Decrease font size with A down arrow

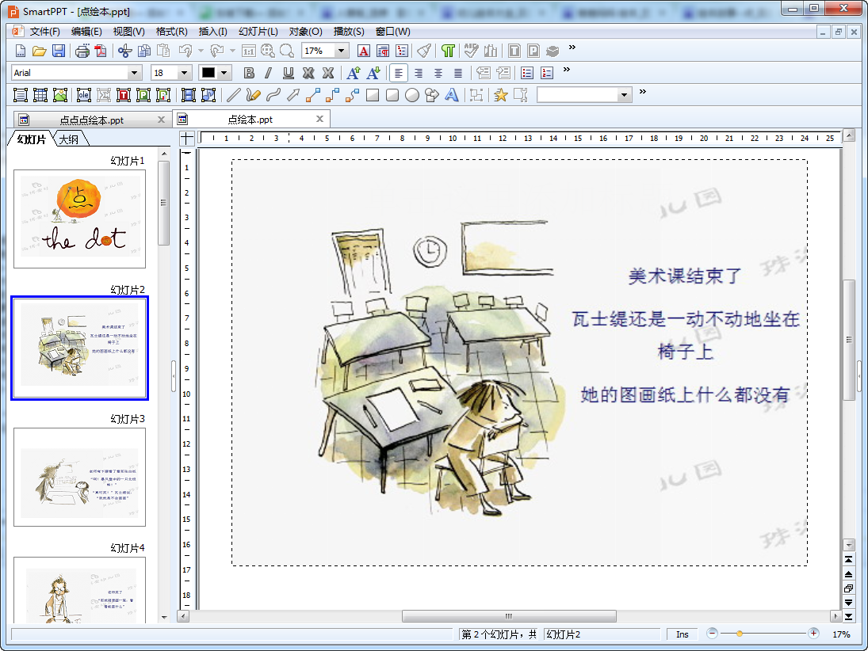[x=373, y=73]
